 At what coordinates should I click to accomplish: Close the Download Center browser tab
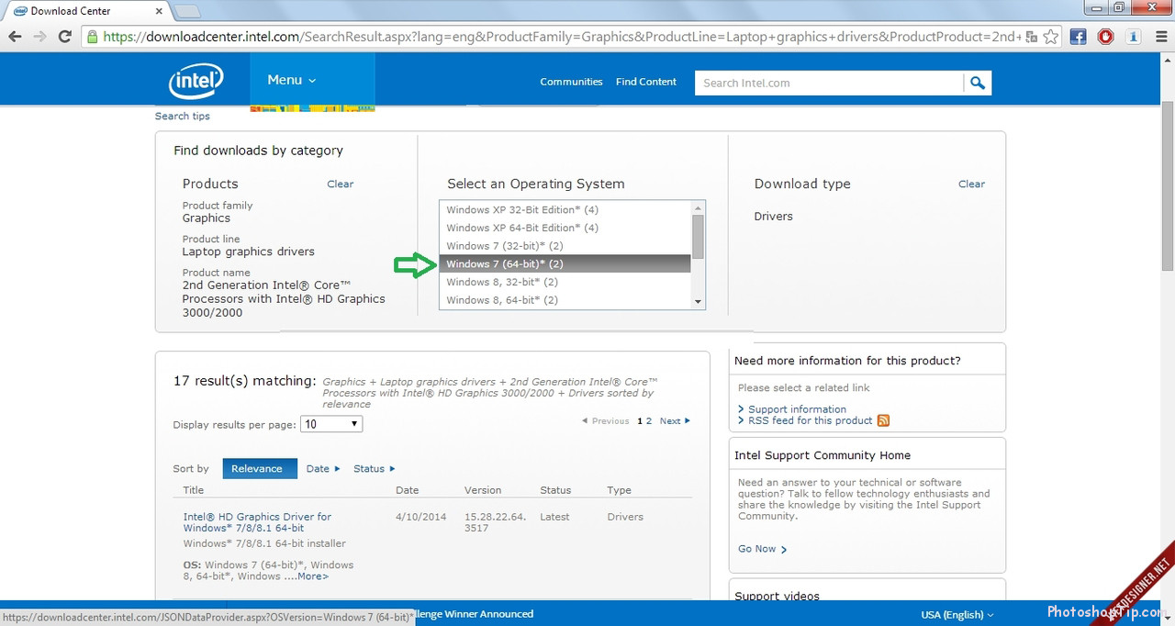pos(159,11)
